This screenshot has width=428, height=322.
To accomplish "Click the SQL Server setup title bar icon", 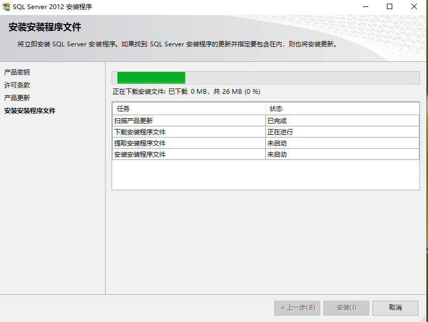I will 6,6.
